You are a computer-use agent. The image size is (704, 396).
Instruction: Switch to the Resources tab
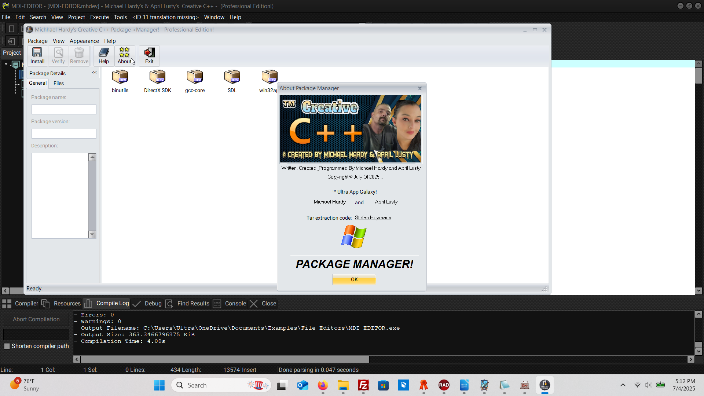pyautogui.click(x=61, y=304)
